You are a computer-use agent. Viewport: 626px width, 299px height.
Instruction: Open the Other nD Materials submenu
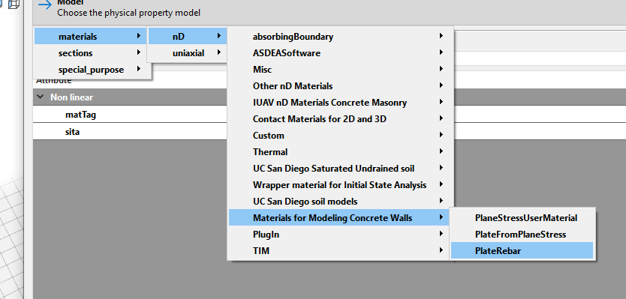pyautogui.click(x=340, y=86)
